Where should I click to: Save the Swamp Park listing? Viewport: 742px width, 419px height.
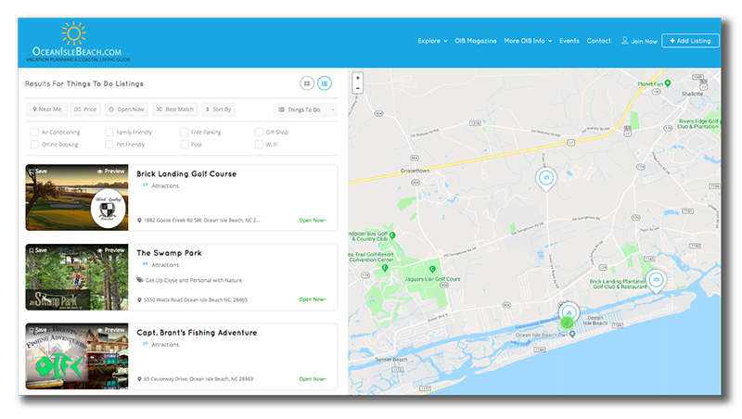[x=38, y=250]
